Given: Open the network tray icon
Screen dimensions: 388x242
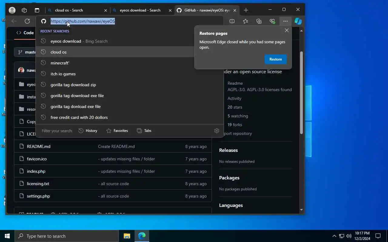Looking at the screenshot, I should point(342,236).
